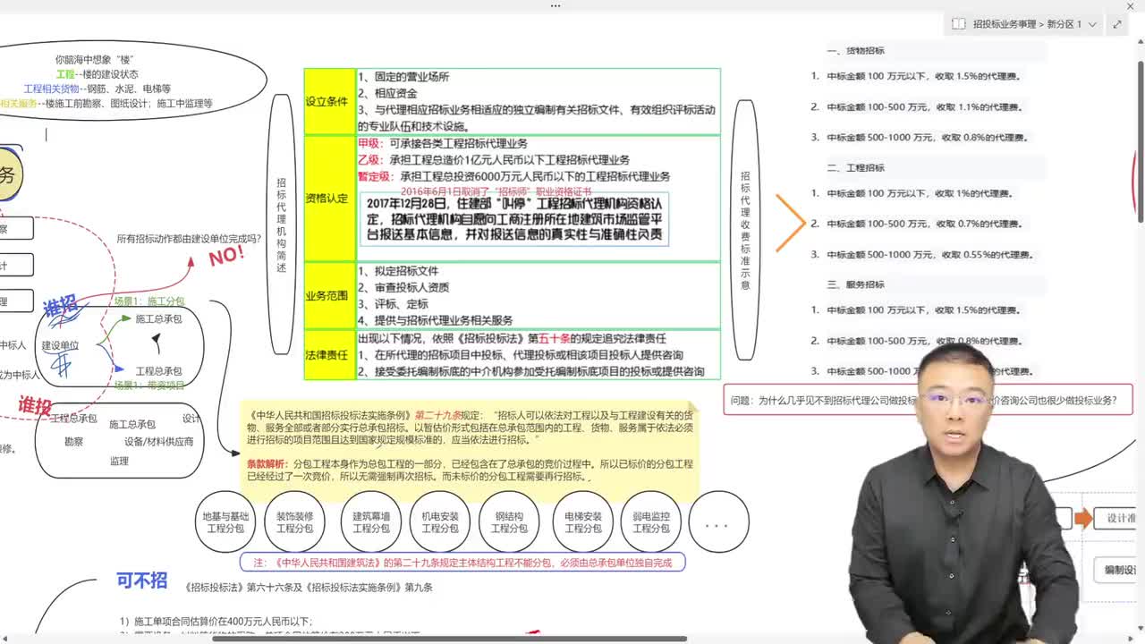Click text 所有招标动作都由建设单位完成吗?
This screenshot has height=644, width=1145.
tap(189, 239)
